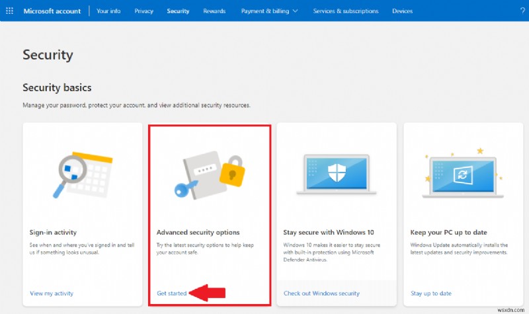Click the 'Manage your password' description text
The width and height of the screenshot is (529, 314).
(x=136, y=105)
